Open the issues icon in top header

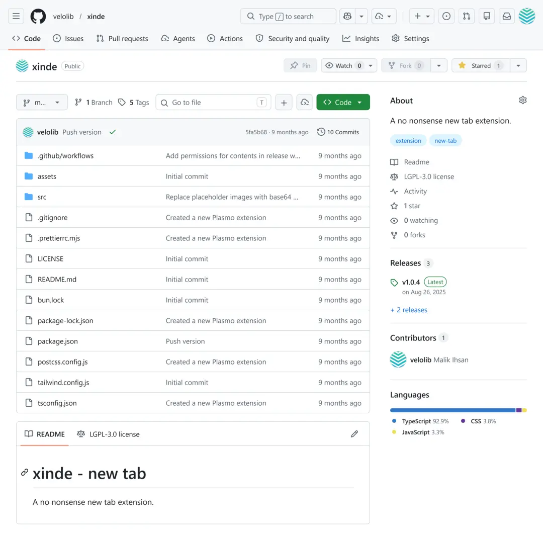(x=446, y=16)
